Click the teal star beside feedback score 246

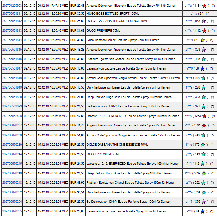tap(203, 135)
